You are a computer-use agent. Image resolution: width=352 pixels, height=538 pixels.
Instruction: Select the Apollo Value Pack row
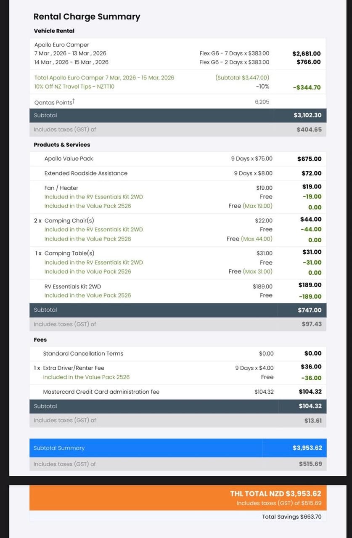click(x=178, y=159)
